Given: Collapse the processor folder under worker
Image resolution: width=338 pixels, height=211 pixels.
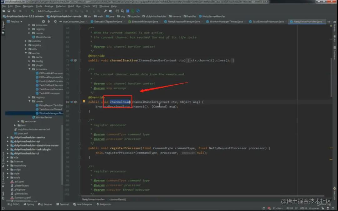Looking at the screenshot, I should (x=29, y=69).
